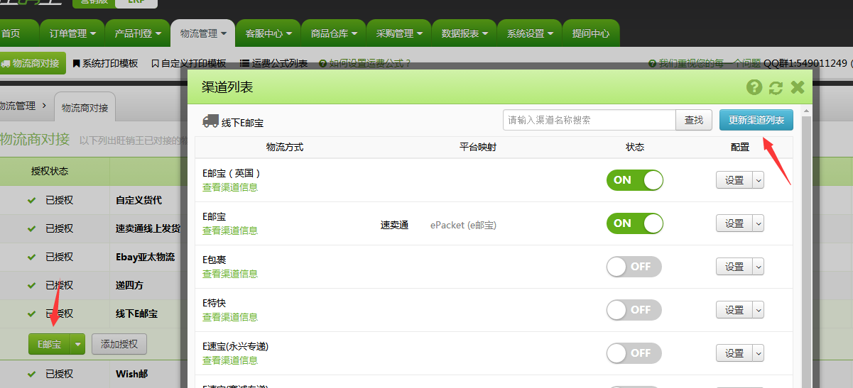The width and height of the screenshot is (853, 388).
Task: Open 运费公式列表
Action: click(274, 63)
